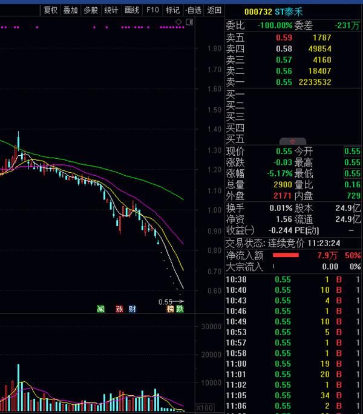Click the green 跌 marker icon
Screen dimensions: 363x414
tap(180, 309)
